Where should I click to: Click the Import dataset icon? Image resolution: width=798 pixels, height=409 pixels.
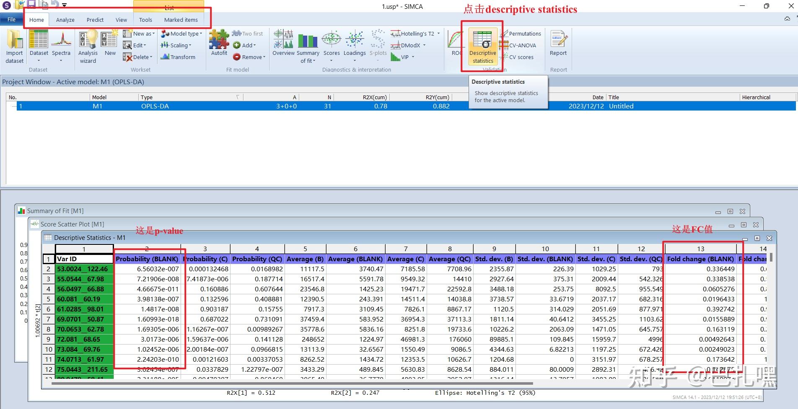15,46
